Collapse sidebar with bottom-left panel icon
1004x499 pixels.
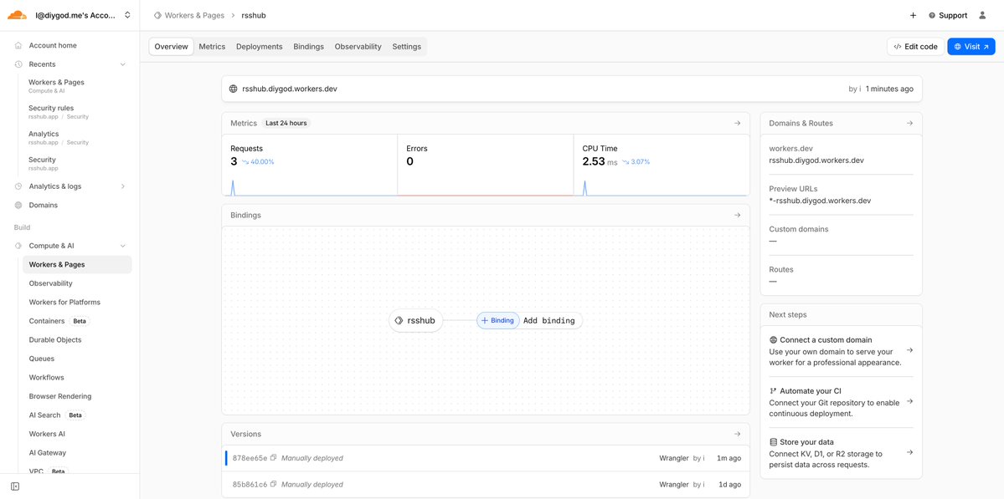click(15, 486)
